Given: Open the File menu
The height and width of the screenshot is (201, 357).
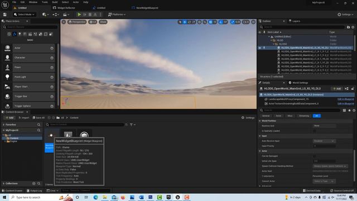Looking at the screenshot, I should coord(14,2).
